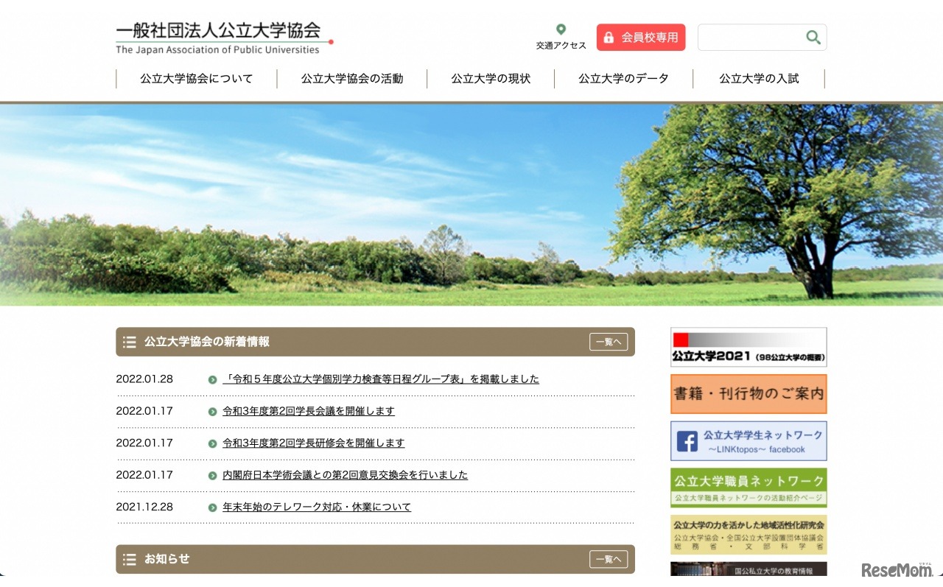Open the 公立大学協会の活動 menu
The image size is (943, 587).
[x=352, y=79]
